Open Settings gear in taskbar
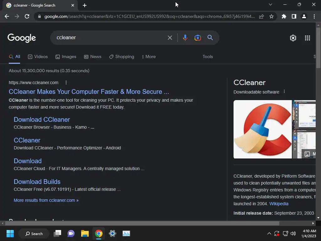Viewport: 321px width, 241px height. [x=113, y=233]
